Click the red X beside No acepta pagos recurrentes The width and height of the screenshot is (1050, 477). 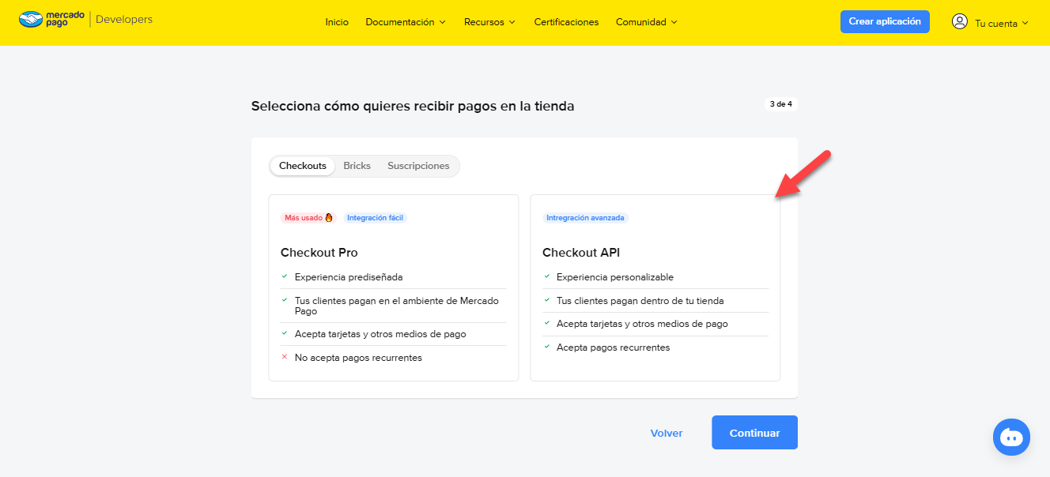point(285,357)
